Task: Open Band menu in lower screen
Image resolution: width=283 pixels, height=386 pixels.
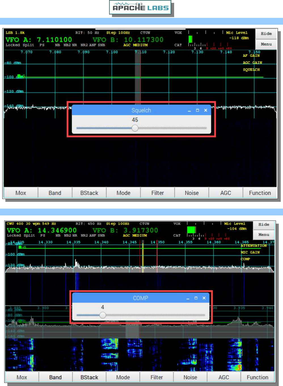Action: (55, 377)
